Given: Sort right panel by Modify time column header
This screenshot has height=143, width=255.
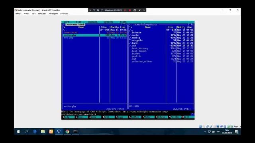Looking at the screenshot, I should (x=184, y=27).
